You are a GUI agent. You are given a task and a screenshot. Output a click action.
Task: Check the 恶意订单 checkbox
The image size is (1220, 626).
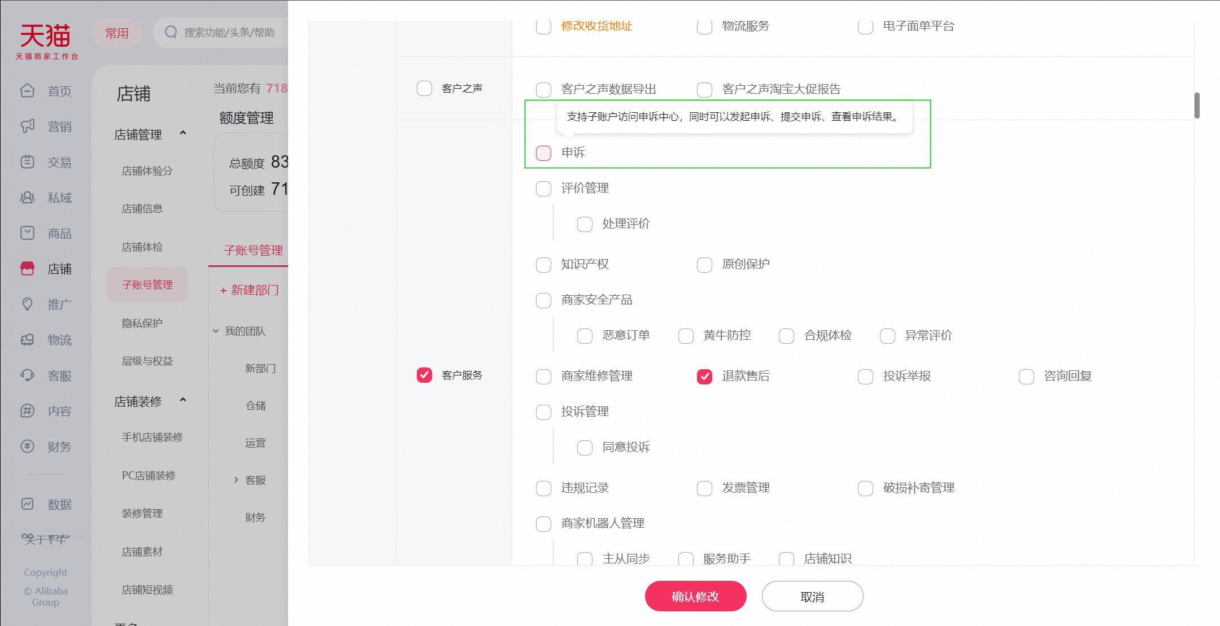585,336
